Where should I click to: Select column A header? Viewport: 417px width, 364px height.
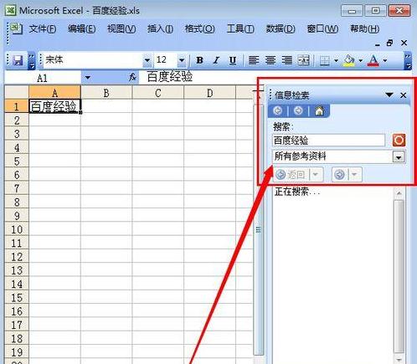[x=54, y=92]
